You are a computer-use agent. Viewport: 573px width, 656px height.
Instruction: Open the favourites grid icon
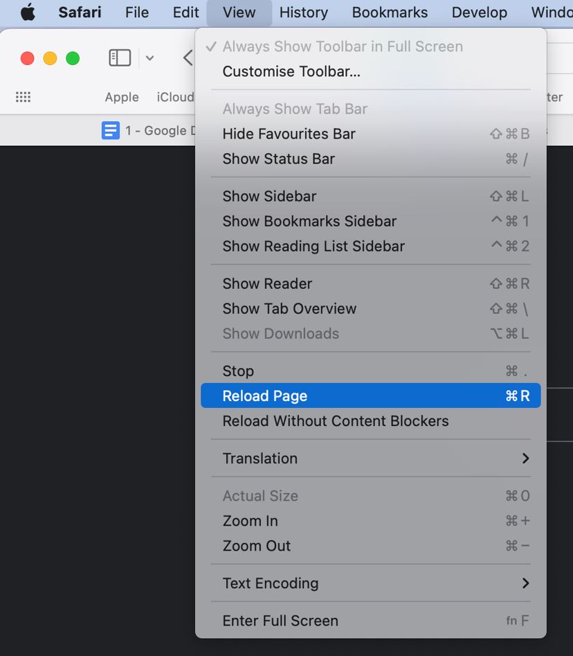pos(23,97)
